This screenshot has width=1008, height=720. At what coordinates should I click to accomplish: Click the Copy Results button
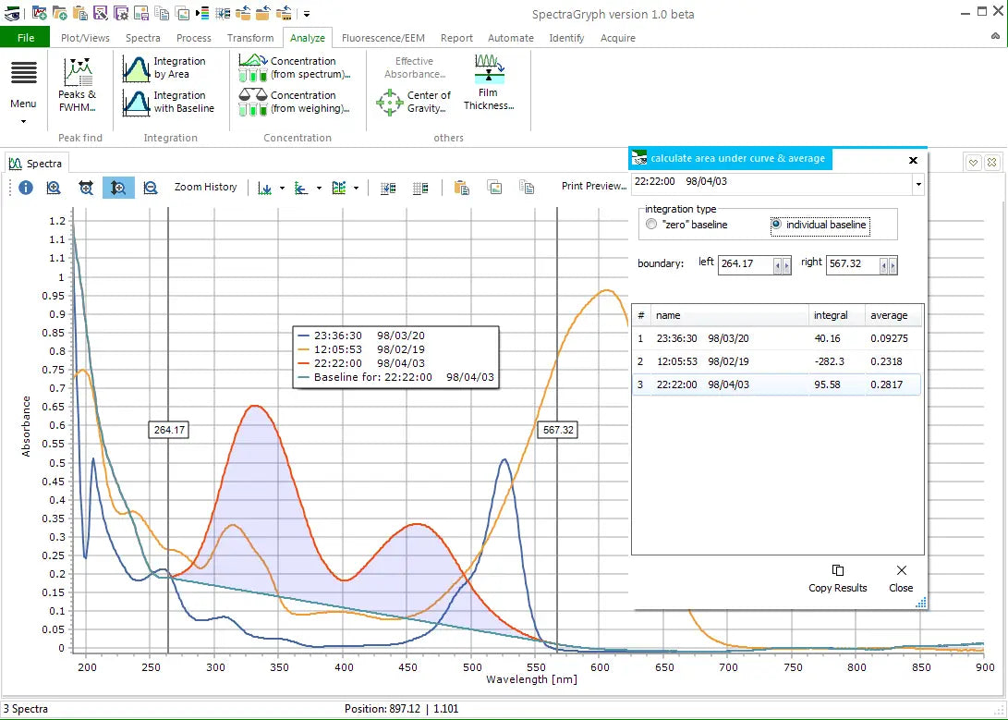(x=837, y=579)
